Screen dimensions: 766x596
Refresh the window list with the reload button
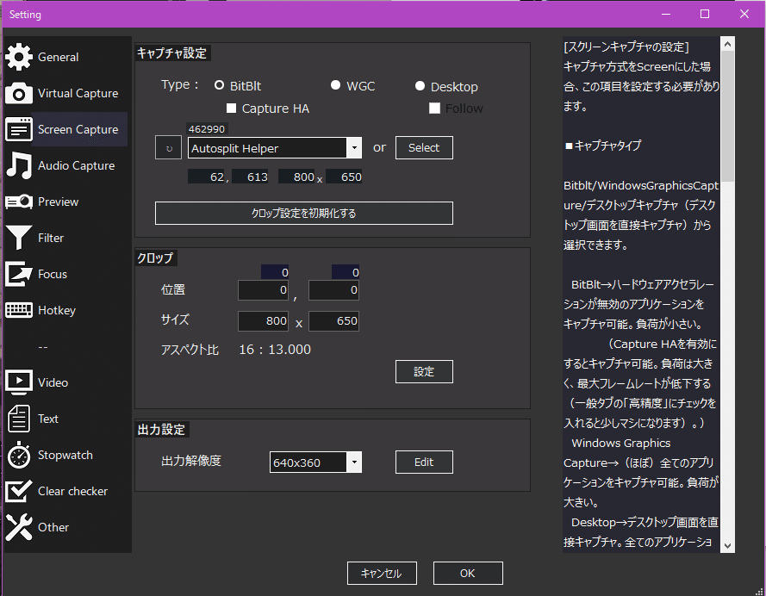point(168,147)
